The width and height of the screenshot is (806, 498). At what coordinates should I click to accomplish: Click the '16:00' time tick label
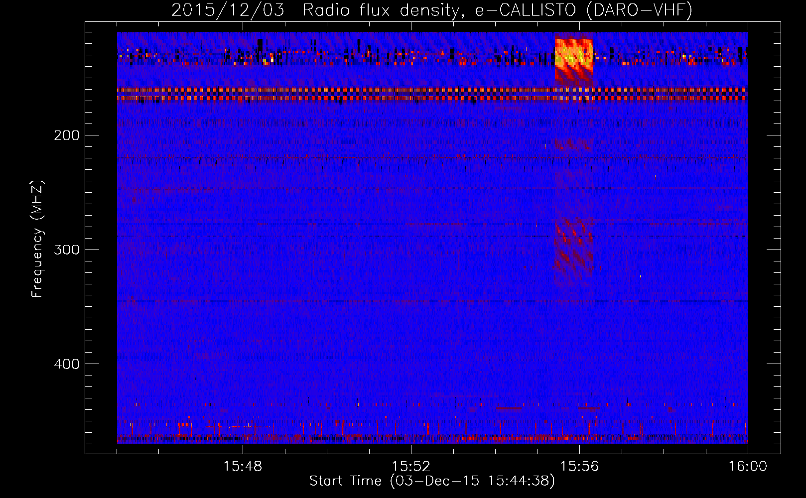click(x=748, y=467)
